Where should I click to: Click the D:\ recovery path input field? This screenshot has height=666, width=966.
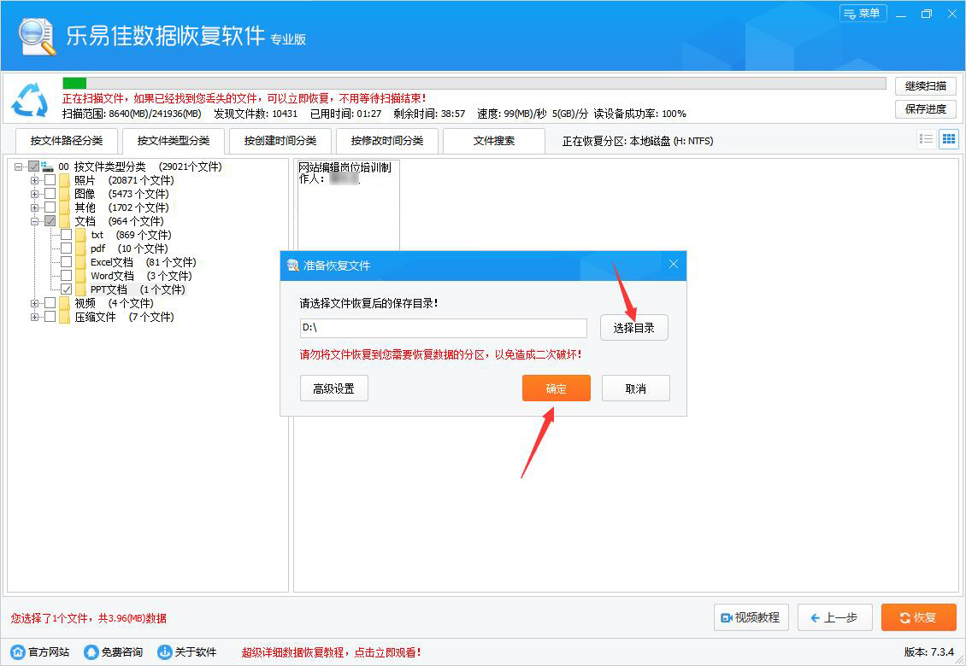443,328
